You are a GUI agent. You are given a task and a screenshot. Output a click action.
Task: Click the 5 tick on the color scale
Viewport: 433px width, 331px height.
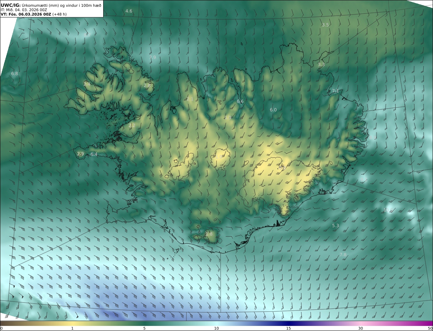click(x=144, y=328)
